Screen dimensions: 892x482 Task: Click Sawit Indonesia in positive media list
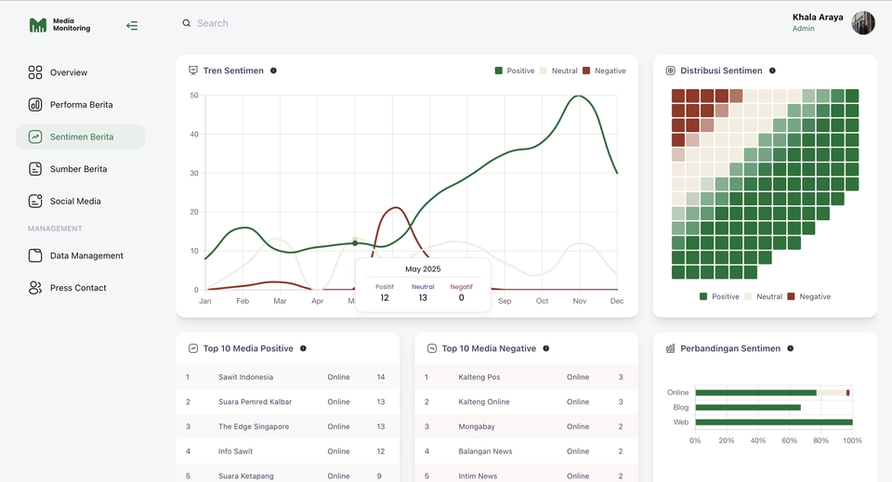[x=245, y=377]
